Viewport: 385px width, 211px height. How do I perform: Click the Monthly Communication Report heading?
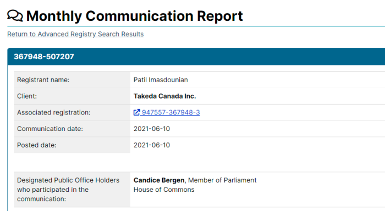[135, 16]
